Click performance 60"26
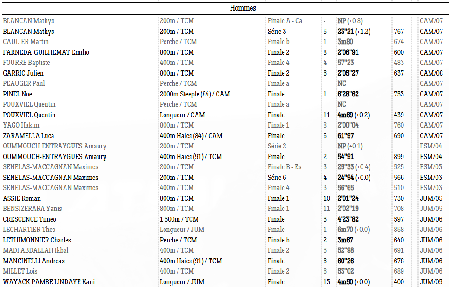 point(346,261)
